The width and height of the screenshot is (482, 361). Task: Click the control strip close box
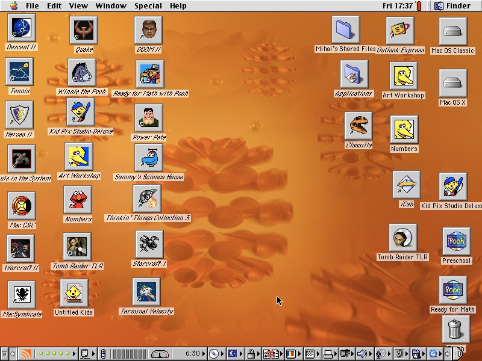tap(4, 354)
